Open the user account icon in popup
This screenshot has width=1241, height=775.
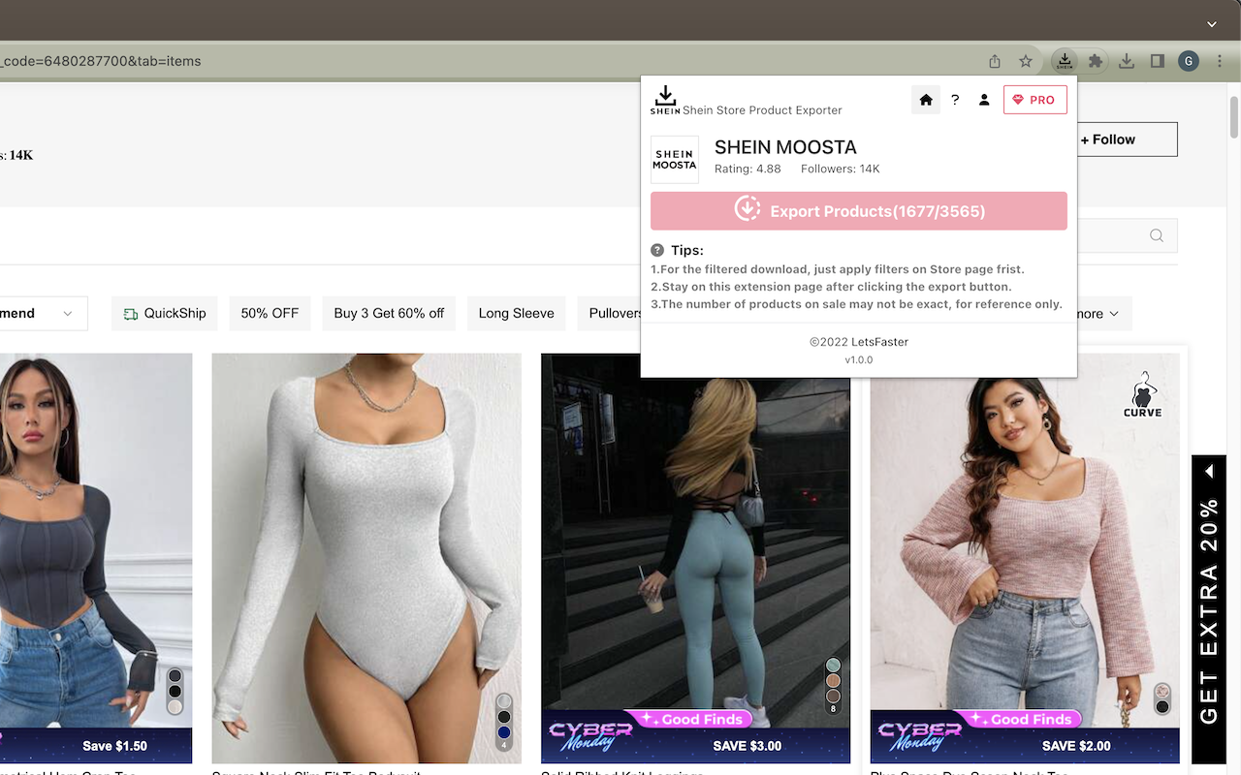click(984, 100)
